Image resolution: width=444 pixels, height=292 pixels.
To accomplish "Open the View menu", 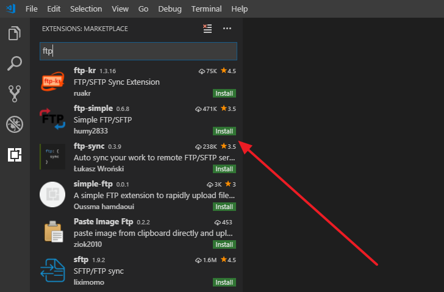I will point(120,9).
